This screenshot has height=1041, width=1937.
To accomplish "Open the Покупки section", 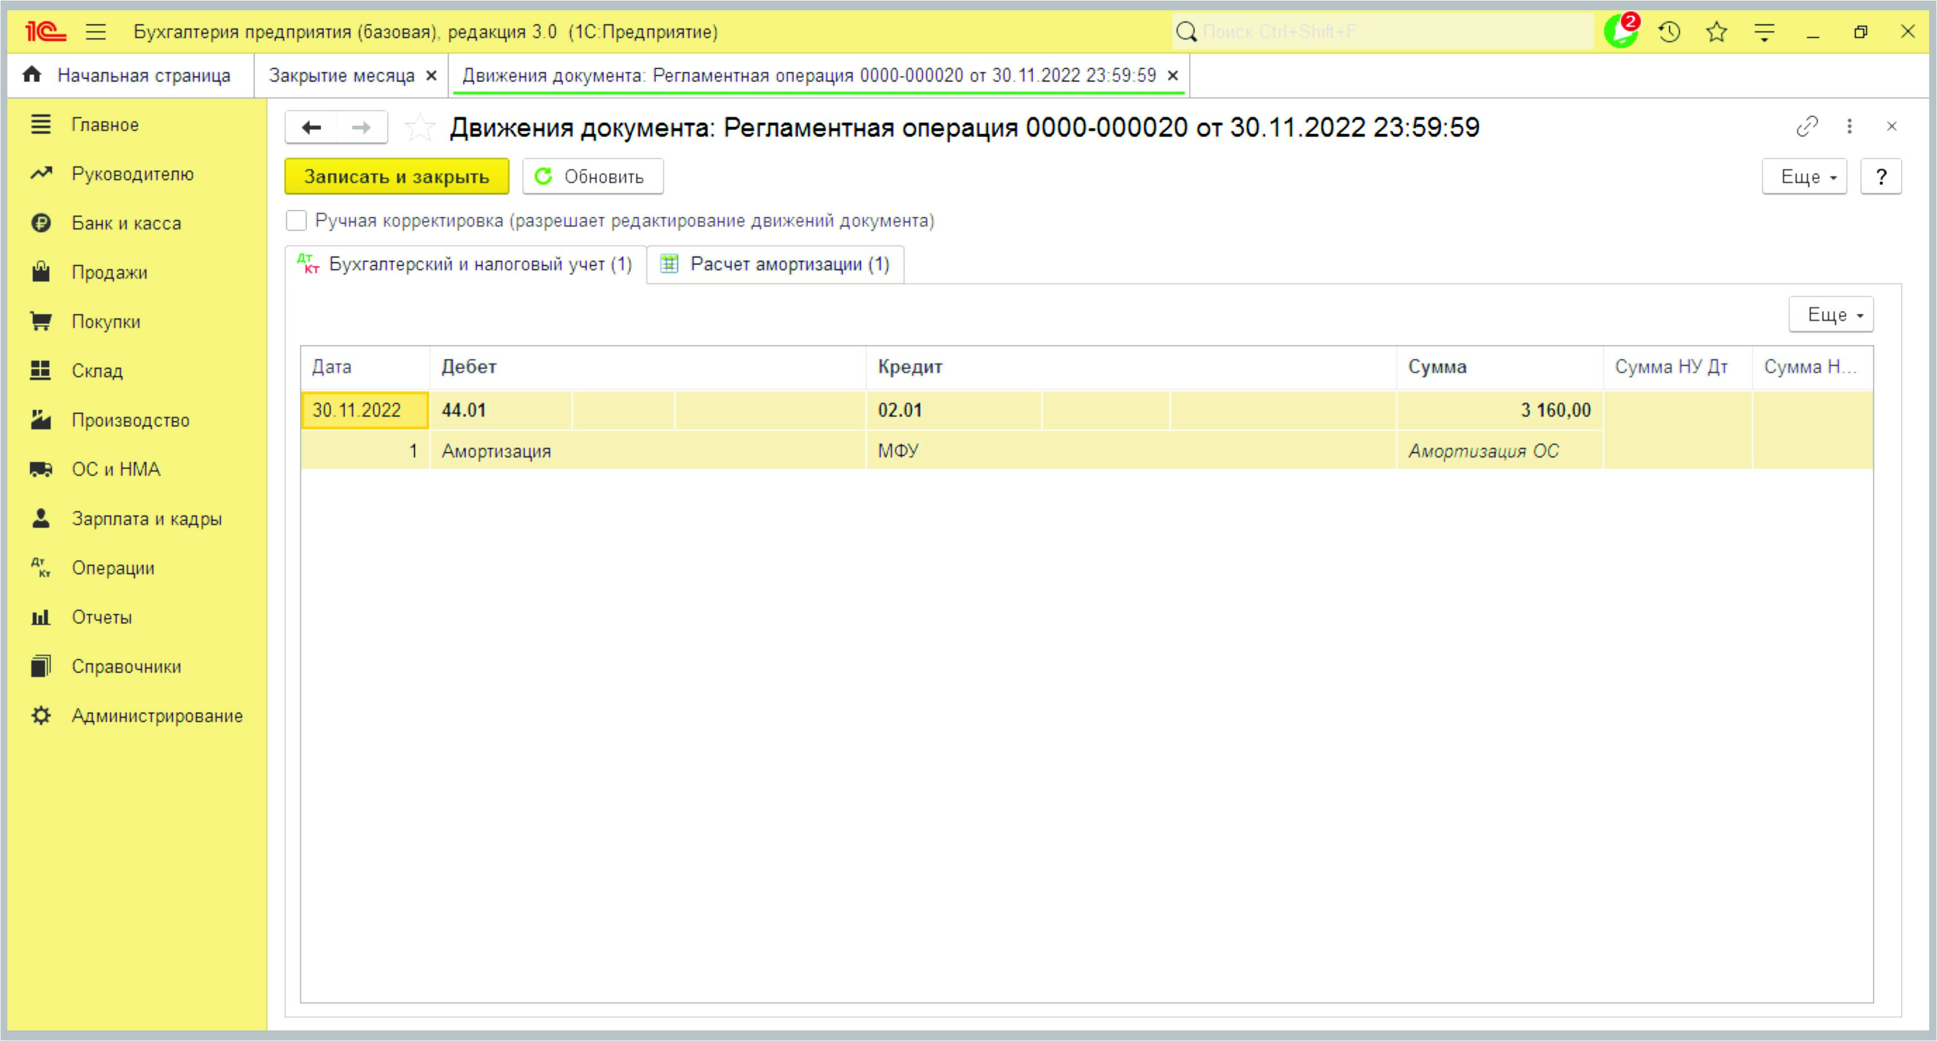I will point(106,322).
